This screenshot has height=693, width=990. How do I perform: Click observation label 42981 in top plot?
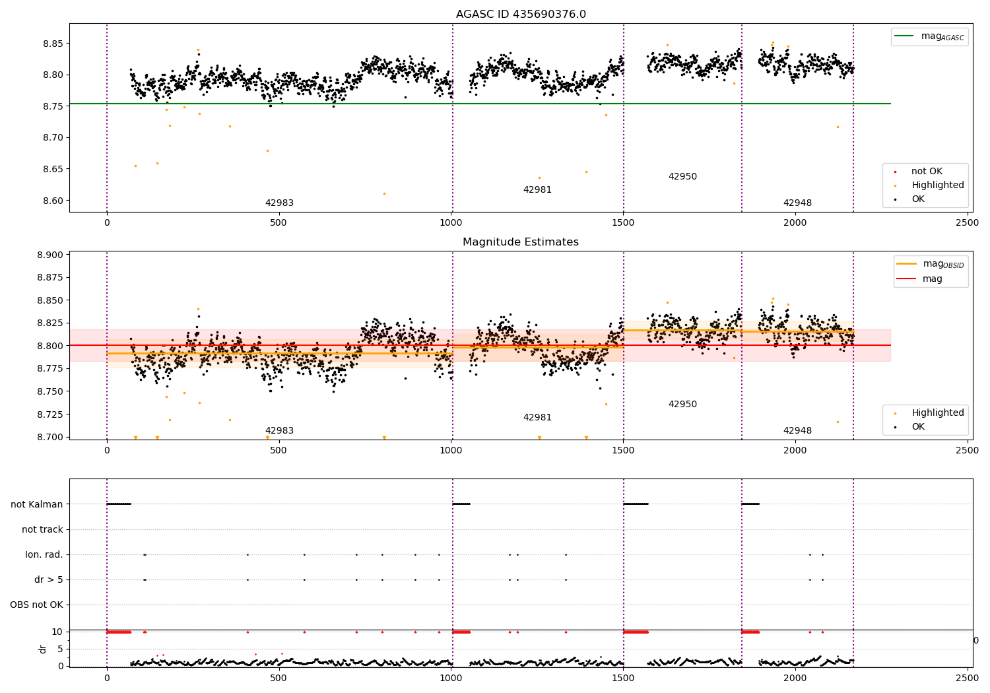click(537, 190)
